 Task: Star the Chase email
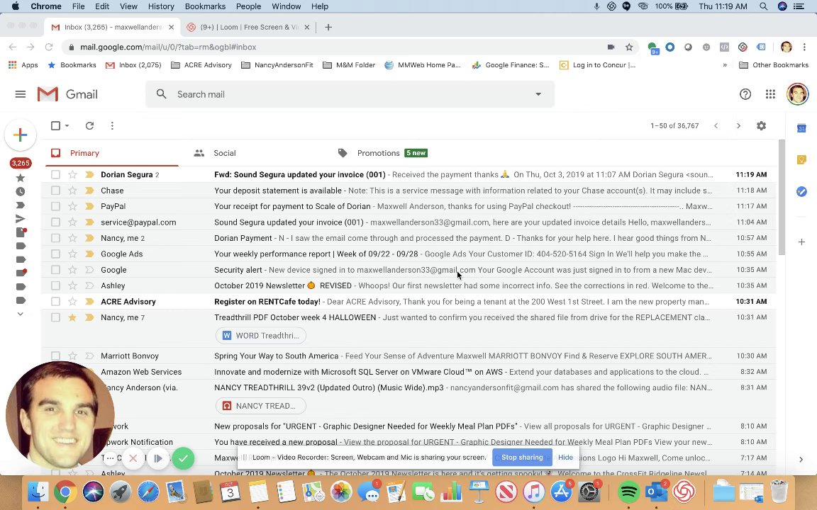point(72,191)
